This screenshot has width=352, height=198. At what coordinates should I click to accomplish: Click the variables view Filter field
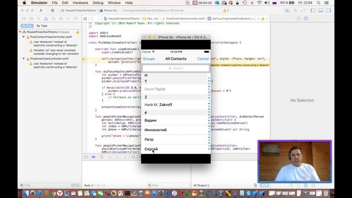point(168,185)
